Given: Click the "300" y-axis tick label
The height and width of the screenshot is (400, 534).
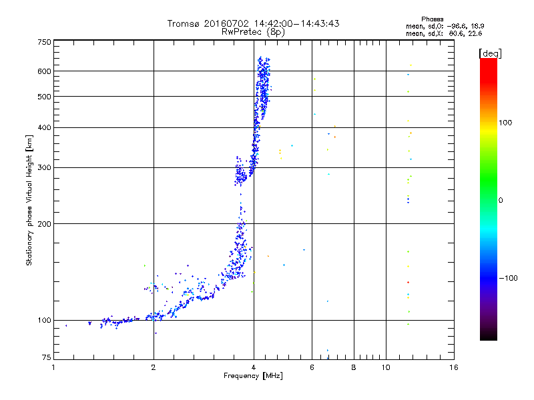Looking at the screenshot, I should coord(44,168).
